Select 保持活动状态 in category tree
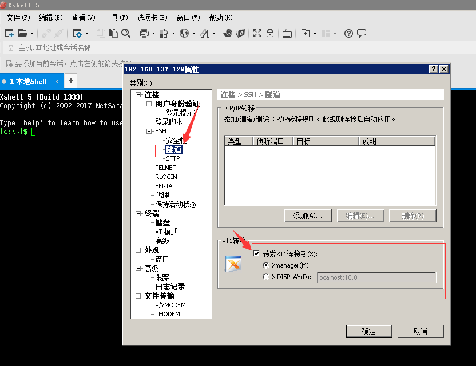Screen dimensions: 476x366 pyautogui.click(x=176, y=204)
